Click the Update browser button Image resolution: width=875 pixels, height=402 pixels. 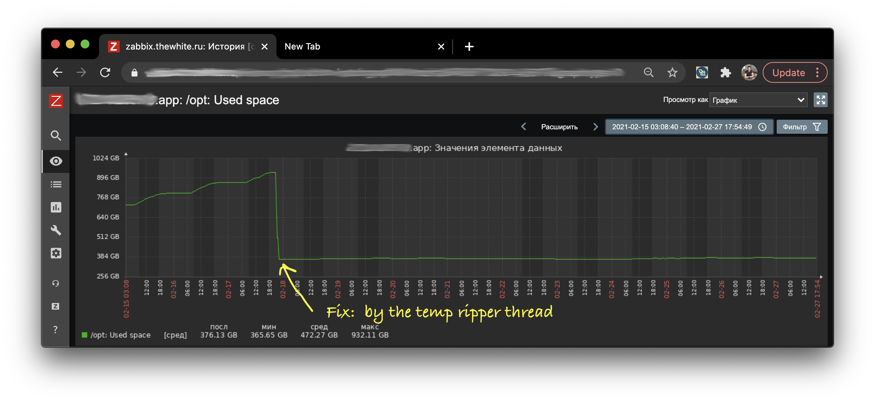(789, 72)
